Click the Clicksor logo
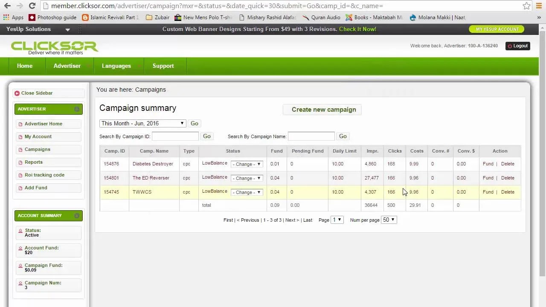This screenshot has height=307, width=546. (54, 47)
